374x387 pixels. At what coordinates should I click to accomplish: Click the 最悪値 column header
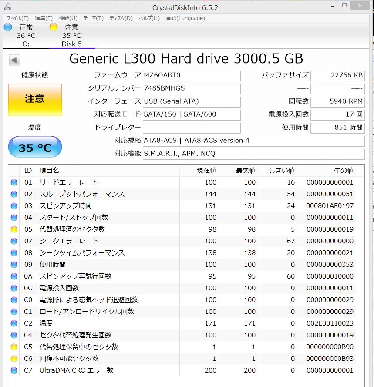[239, 171]
